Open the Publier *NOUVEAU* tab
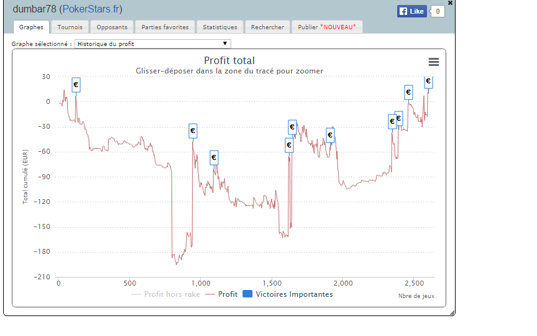 point(327,27)
